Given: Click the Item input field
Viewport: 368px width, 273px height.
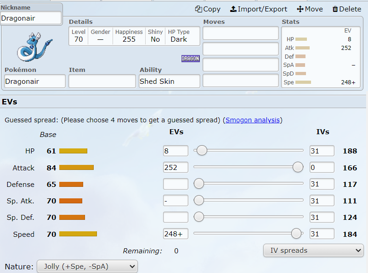Looking at the screenshot, I should click(102, 82).
